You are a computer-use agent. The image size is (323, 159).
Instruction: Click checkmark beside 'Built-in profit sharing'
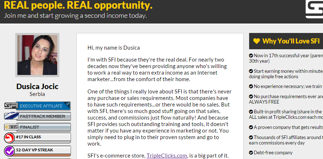(251, 112)
